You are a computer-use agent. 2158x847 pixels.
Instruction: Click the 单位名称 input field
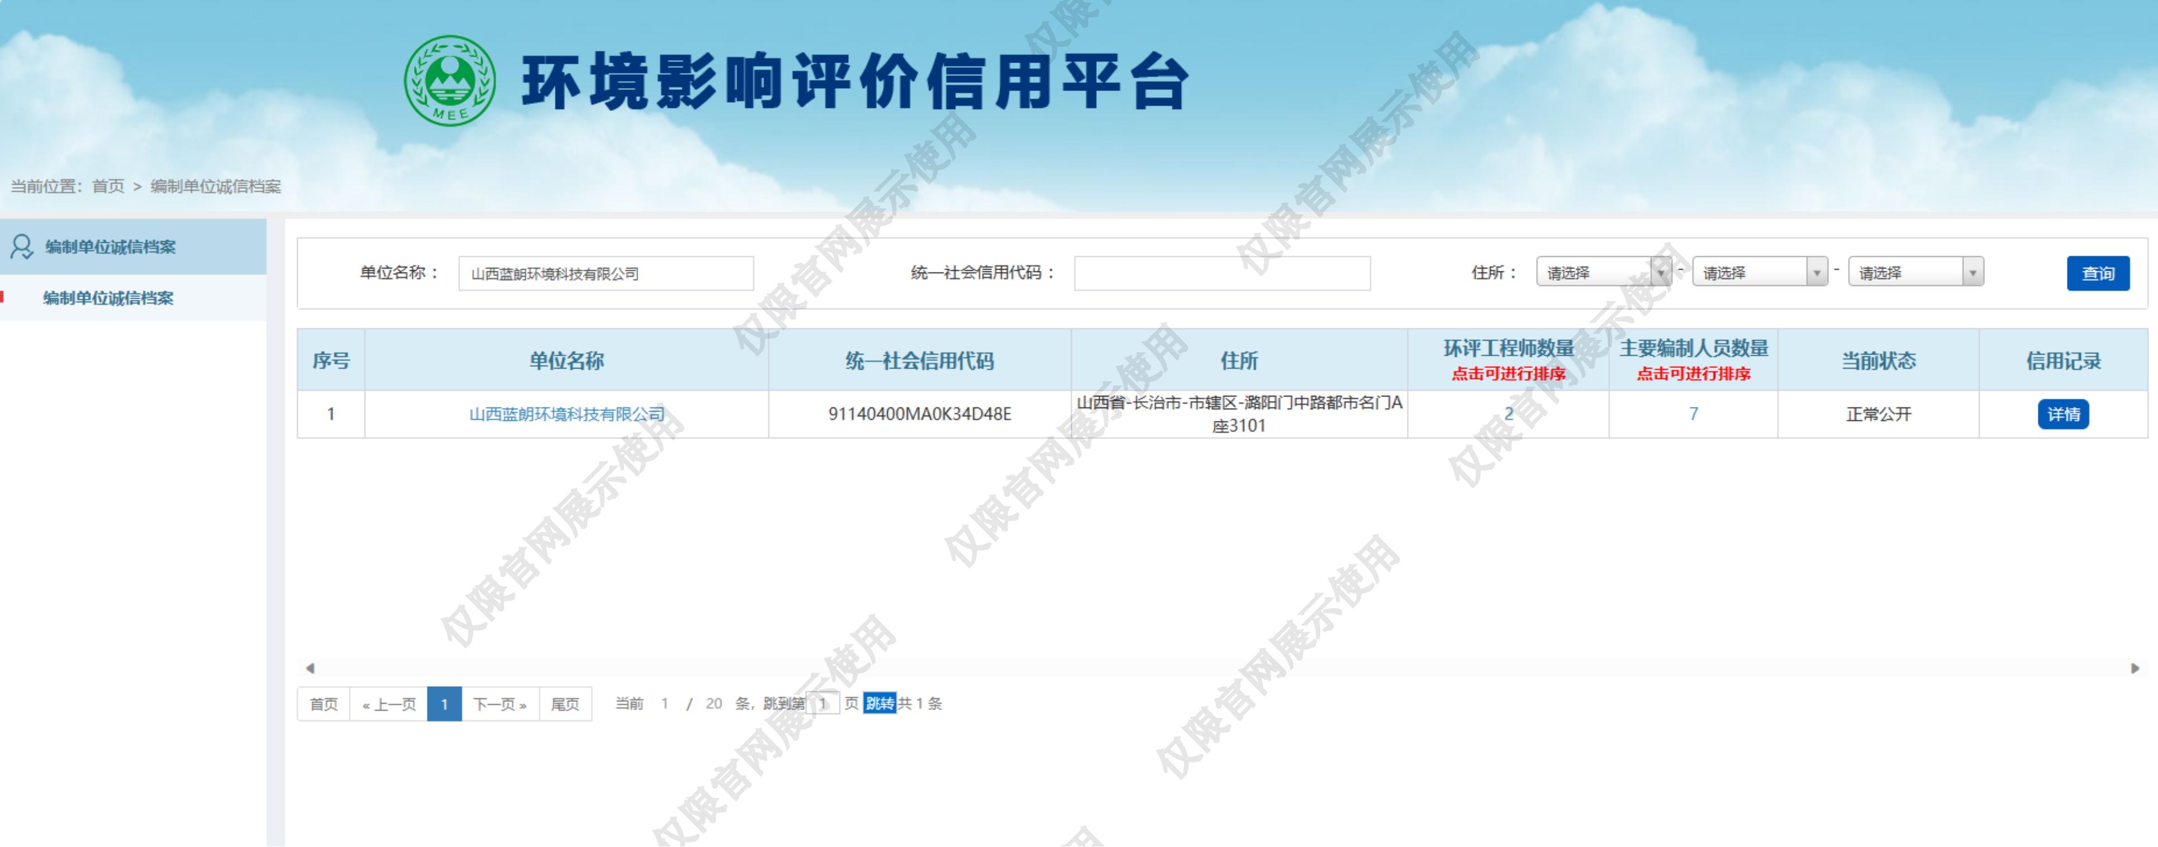(x=606, y=274)
